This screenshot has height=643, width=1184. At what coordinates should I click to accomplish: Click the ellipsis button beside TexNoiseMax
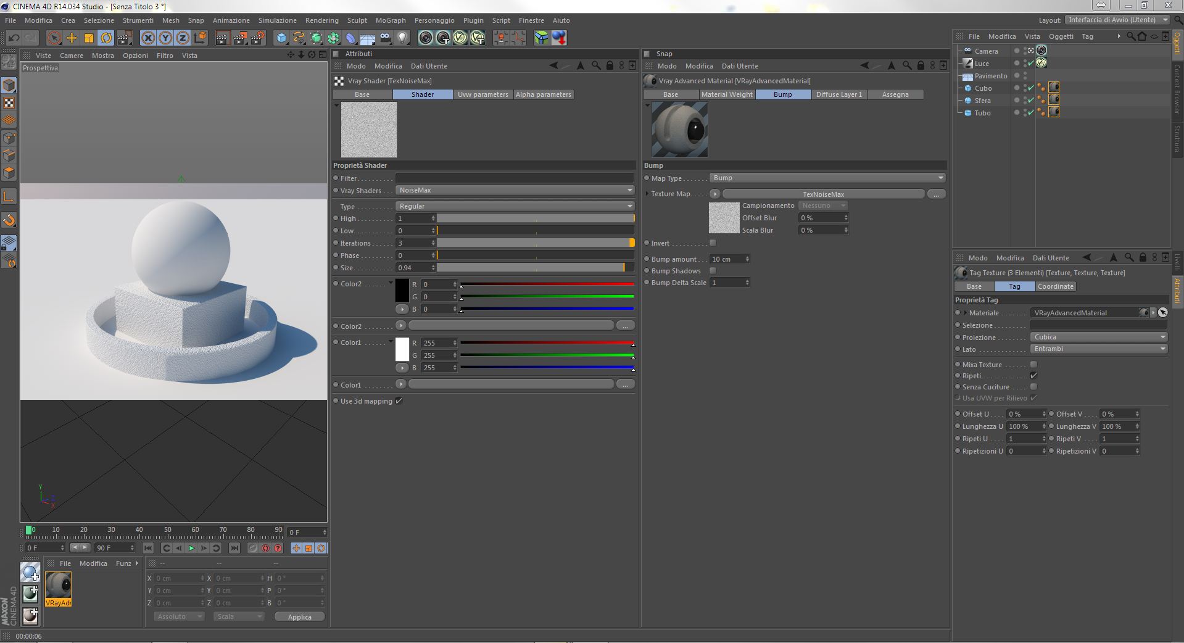pos(936,194)
